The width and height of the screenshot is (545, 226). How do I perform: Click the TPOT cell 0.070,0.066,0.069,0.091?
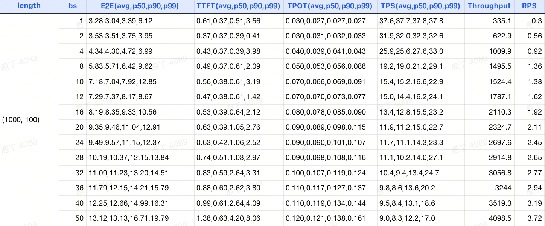click(x=326, y=82)
